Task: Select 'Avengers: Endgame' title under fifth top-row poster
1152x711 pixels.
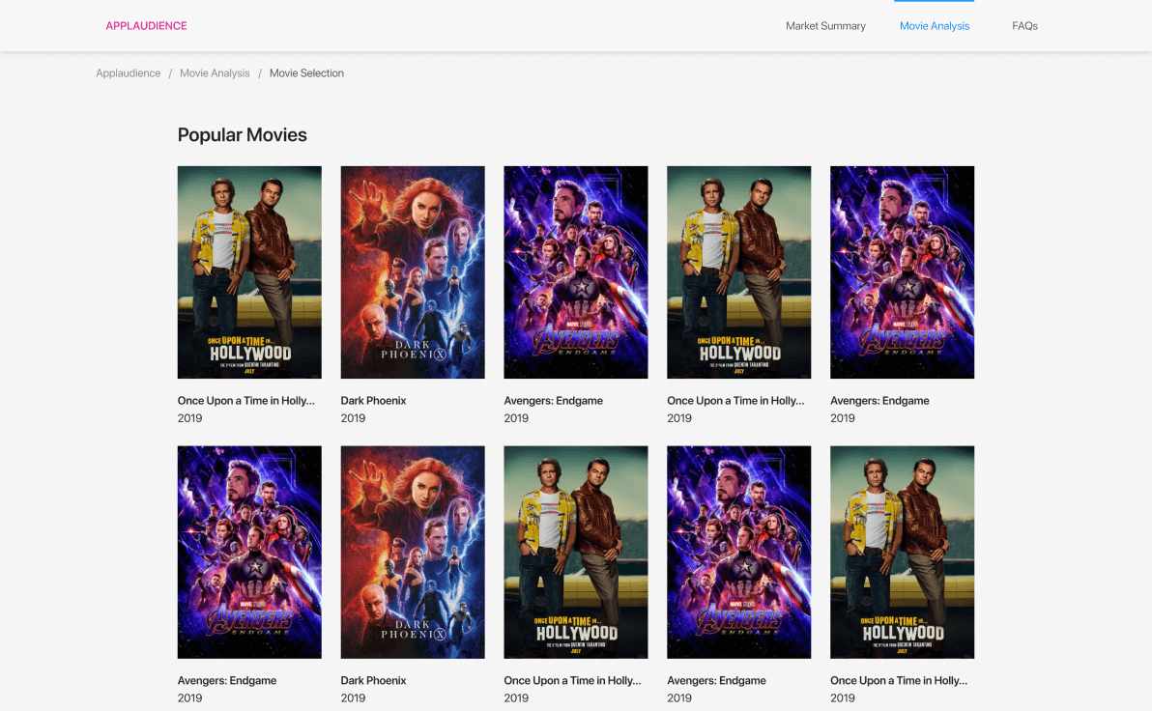Action: click(879, 400)
